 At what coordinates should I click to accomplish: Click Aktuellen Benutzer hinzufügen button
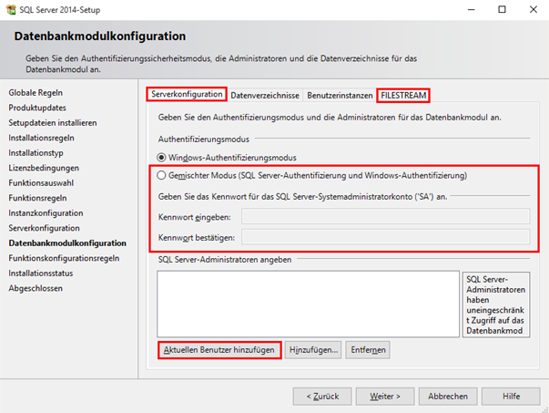(219, 350)
